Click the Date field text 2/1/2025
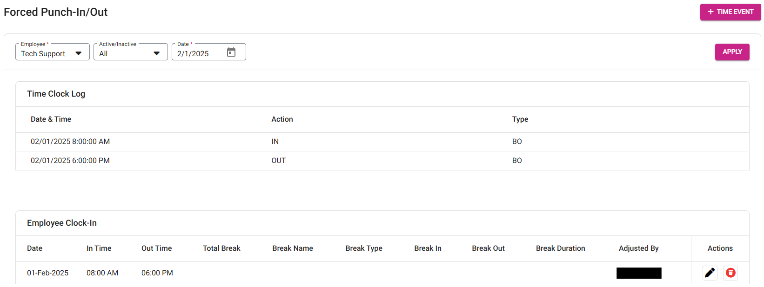This screenshot has height=287, width=764. 193,54
